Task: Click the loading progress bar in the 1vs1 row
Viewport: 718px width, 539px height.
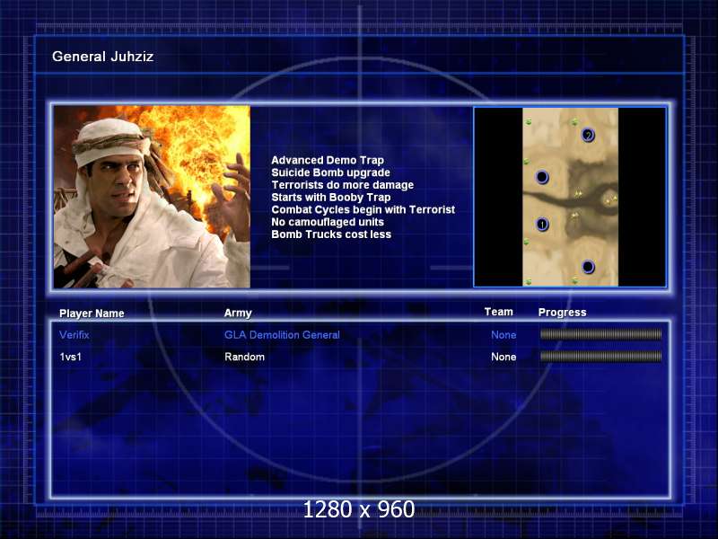Action: tap(600, 357)
